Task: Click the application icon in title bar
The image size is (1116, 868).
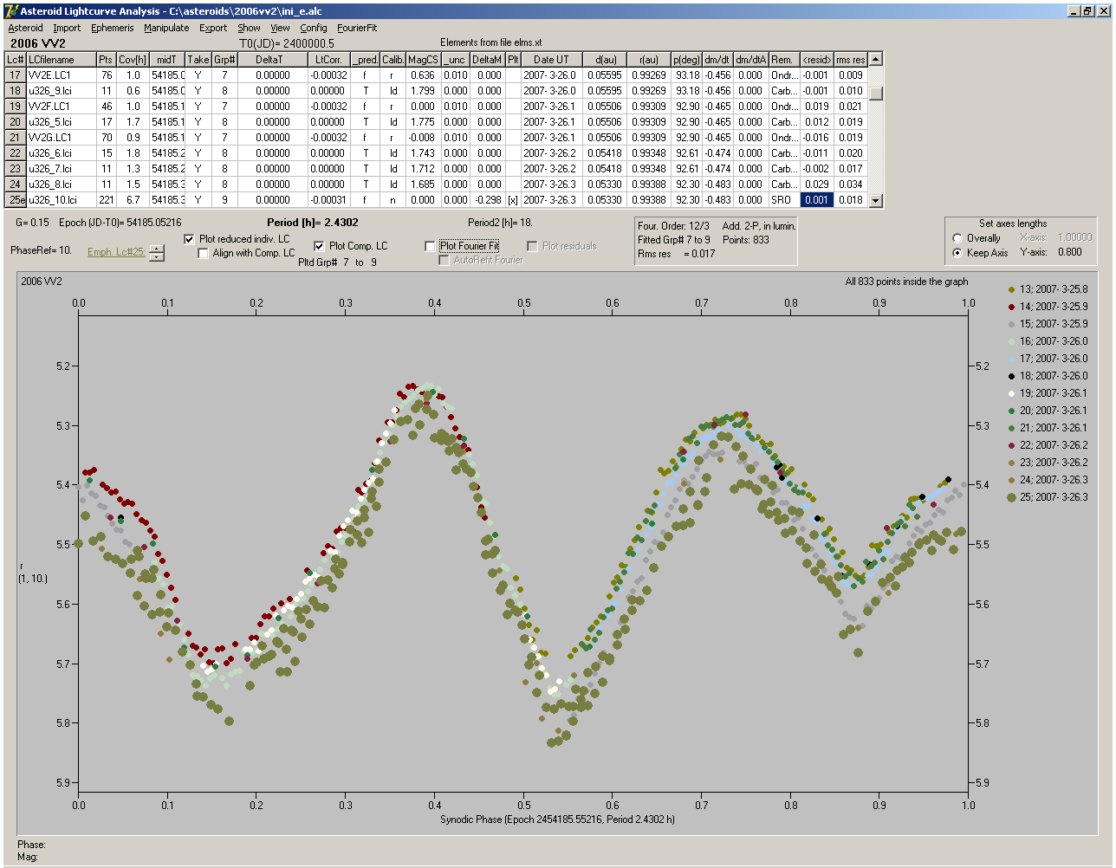Action: tap(11, 11)
